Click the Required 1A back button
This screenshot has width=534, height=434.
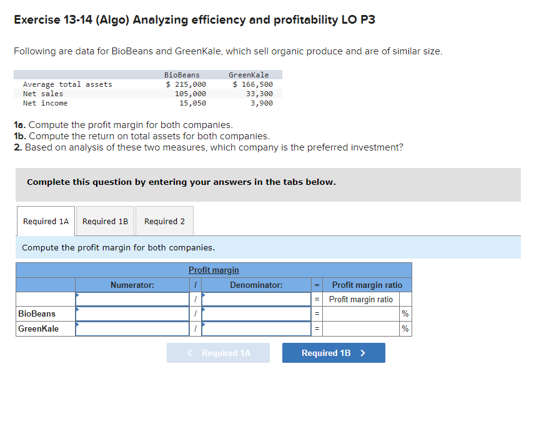coord(218,352)
